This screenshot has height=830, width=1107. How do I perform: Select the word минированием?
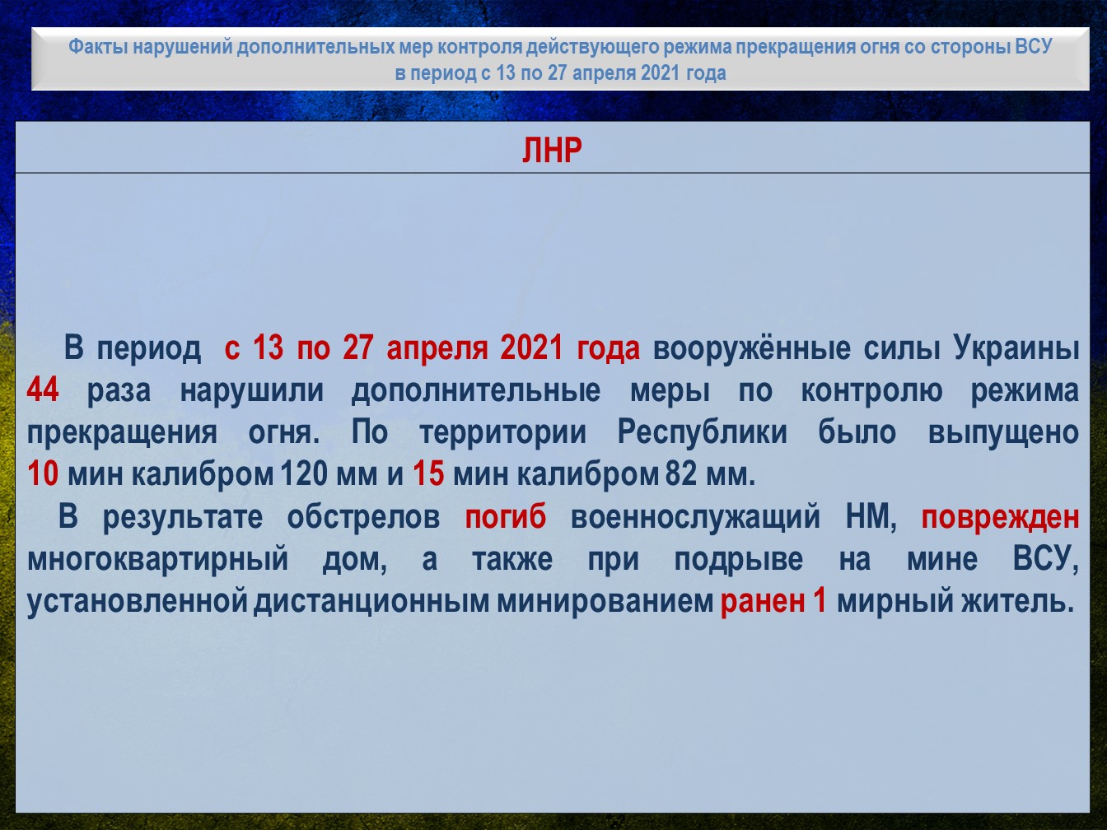pos(605,602)
